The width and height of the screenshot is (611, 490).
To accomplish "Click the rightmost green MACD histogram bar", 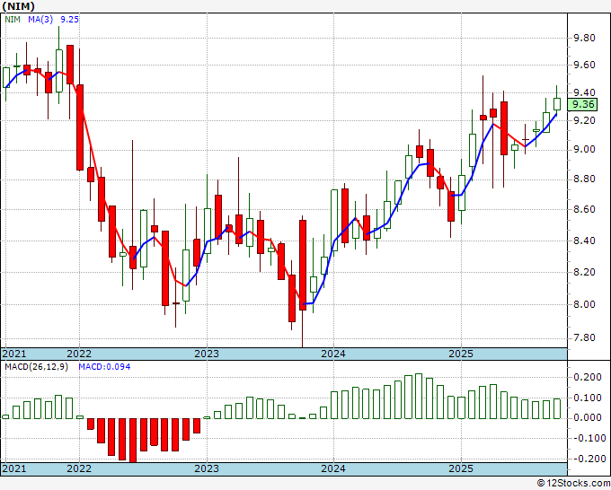I will [x=557, y=408].
